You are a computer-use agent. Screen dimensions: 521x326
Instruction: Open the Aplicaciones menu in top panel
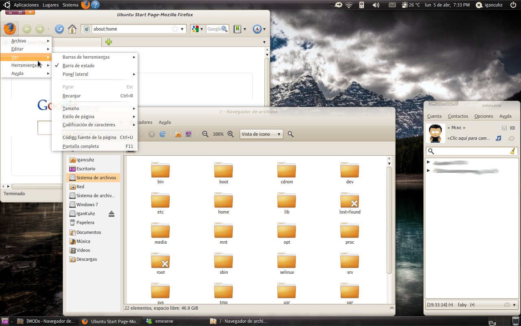pyautogui.click(x=26, y=5)
